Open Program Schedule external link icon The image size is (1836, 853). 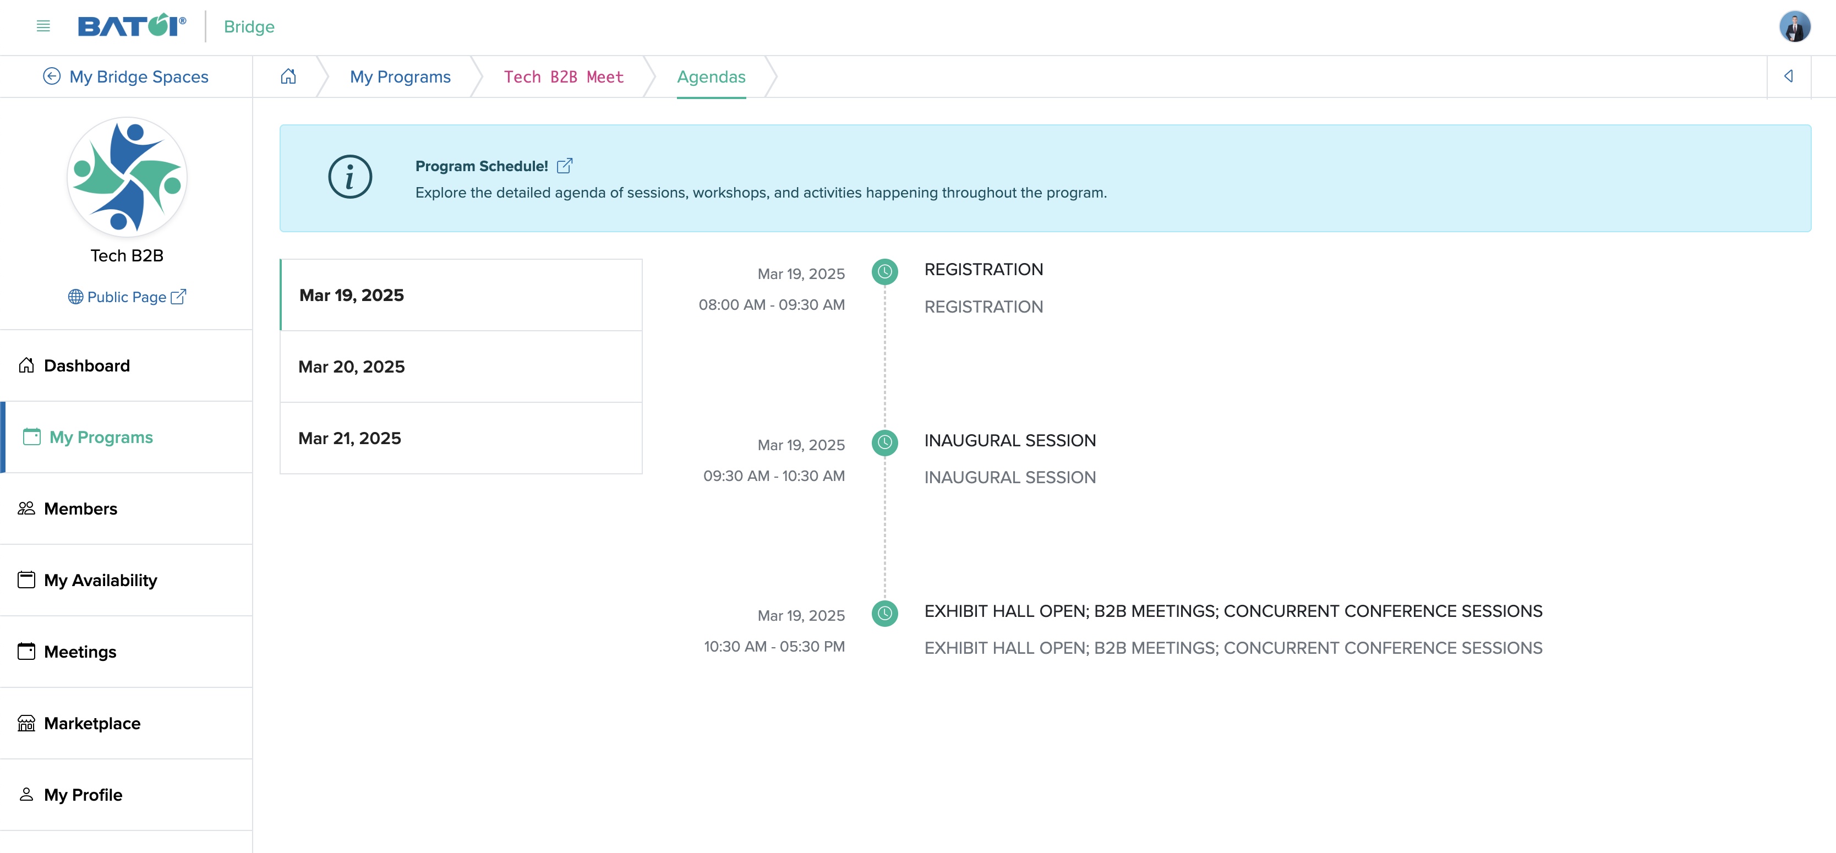(x=565, y=166)
